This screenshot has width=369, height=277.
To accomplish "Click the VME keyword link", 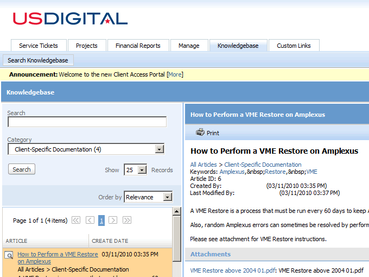I will (x=312, y=172).
